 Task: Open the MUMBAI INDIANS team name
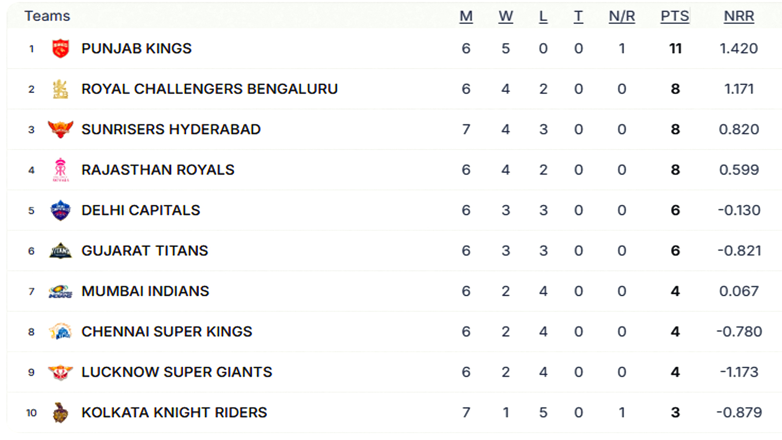(x=145, y=291)
